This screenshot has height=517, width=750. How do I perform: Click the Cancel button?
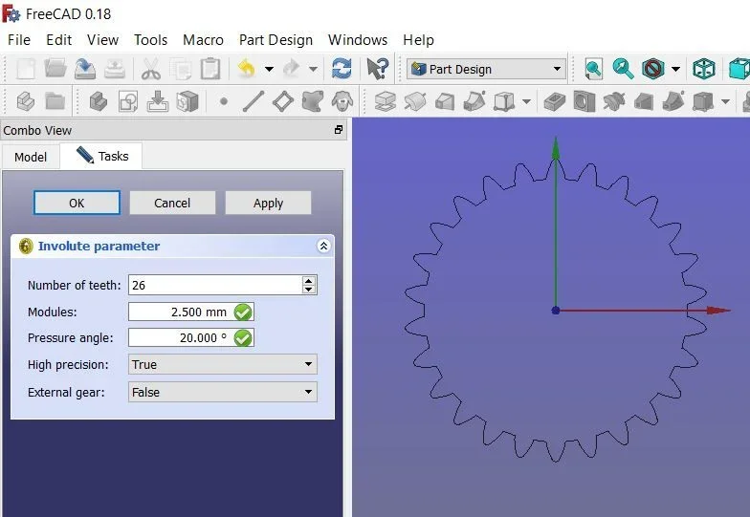coord(172,203)
